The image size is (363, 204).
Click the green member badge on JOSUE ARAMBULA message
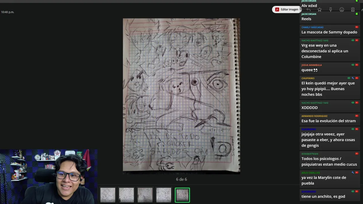coord(353,65)
